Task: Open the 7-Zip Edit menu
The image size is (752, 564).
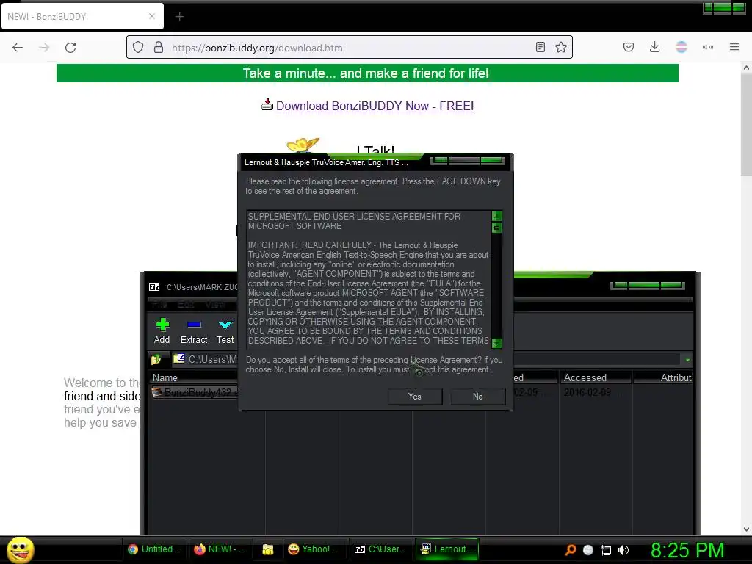Action: pyautogui.click(x=186, y=304)
